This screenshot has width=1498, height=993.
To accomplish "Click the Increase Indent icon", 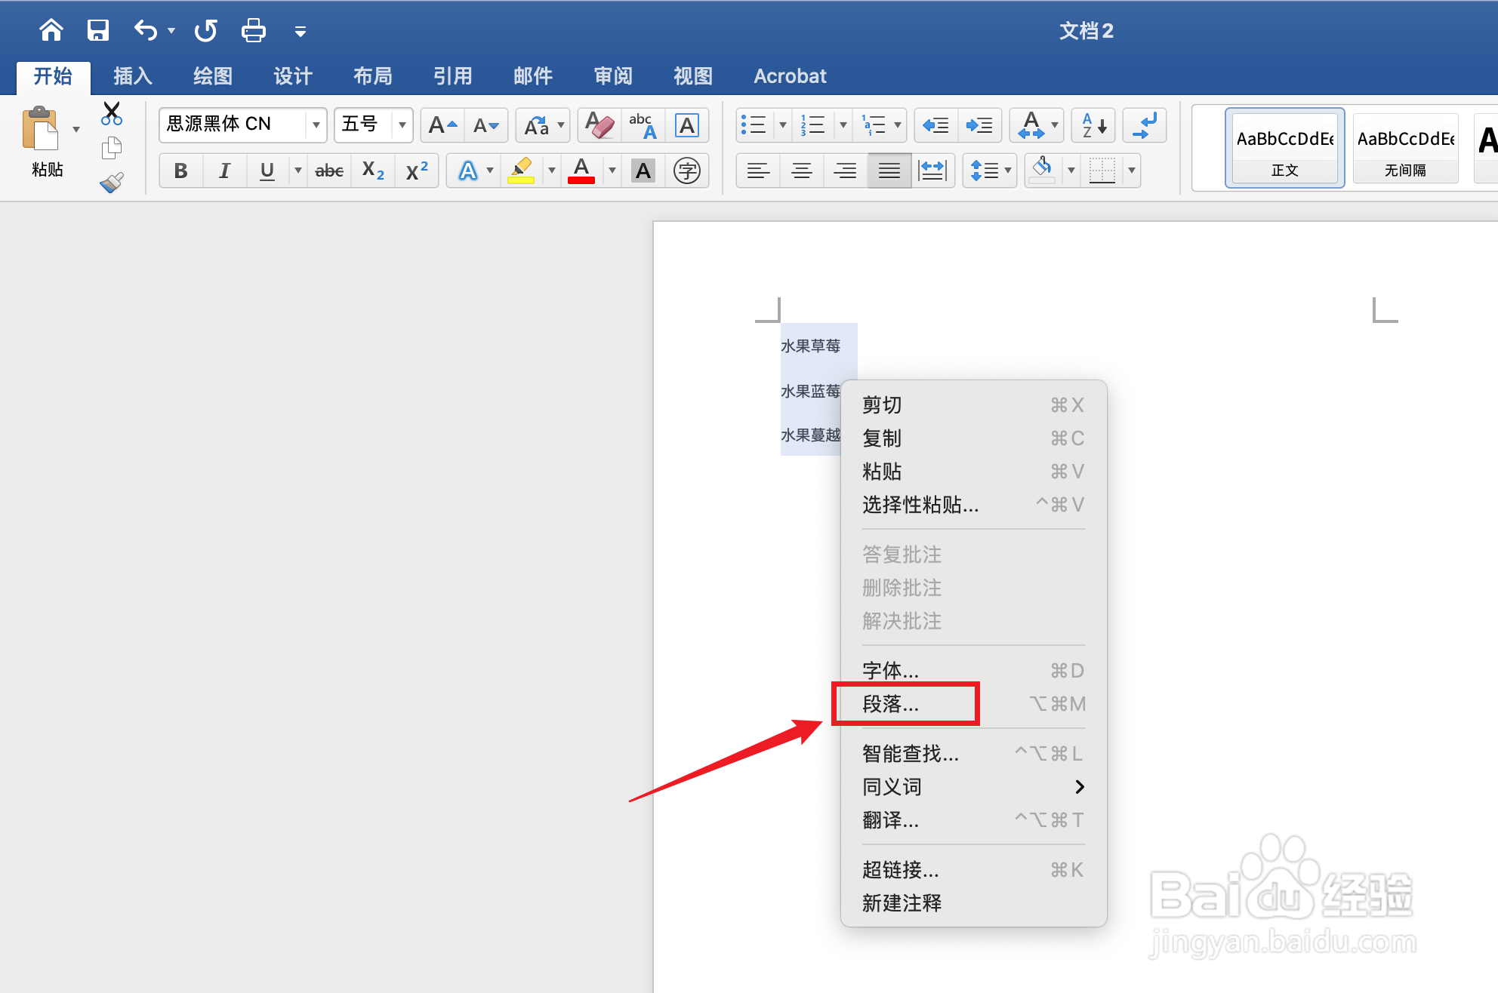I will click(979, 125).
